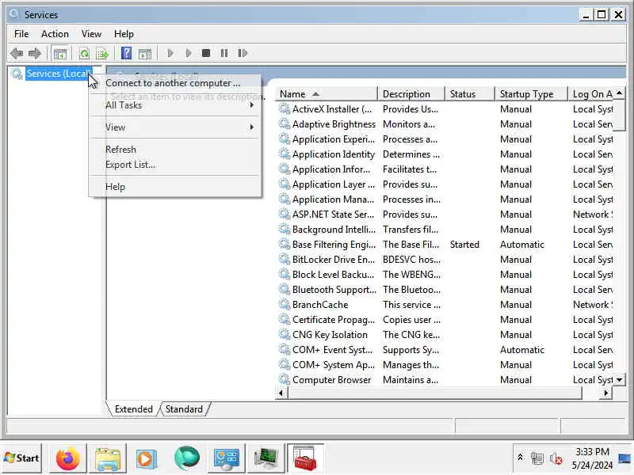Switch to the Extended tab
634x475 pixels.
[x=133, y=409]
